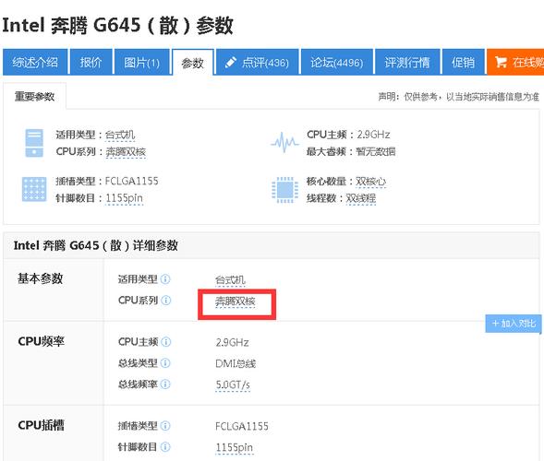544x461 pixels.
Task: Click the 5.0GT/s bus frequency link
Action: [233, 384]
